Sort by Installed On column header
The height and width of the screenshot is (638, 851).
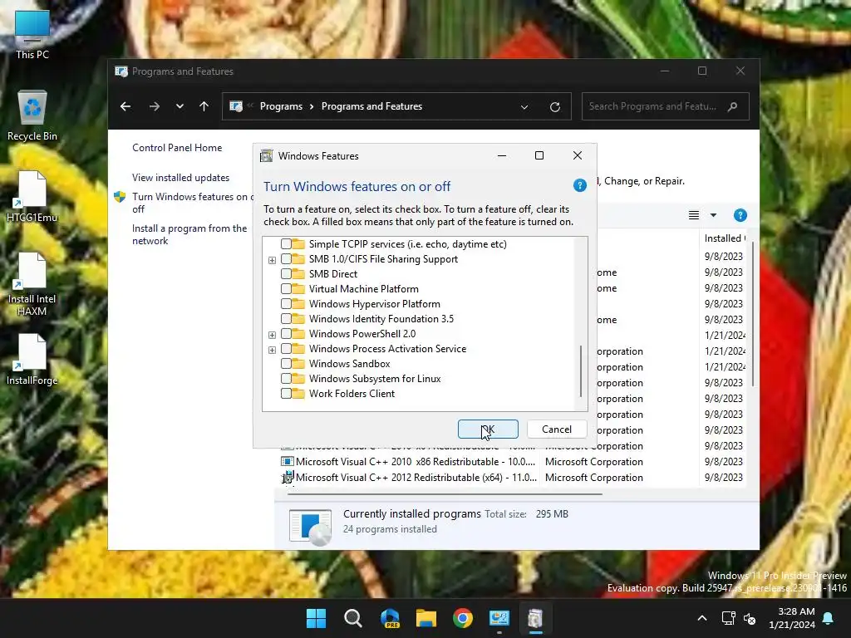pyautogui.click(x=724, y=238)
